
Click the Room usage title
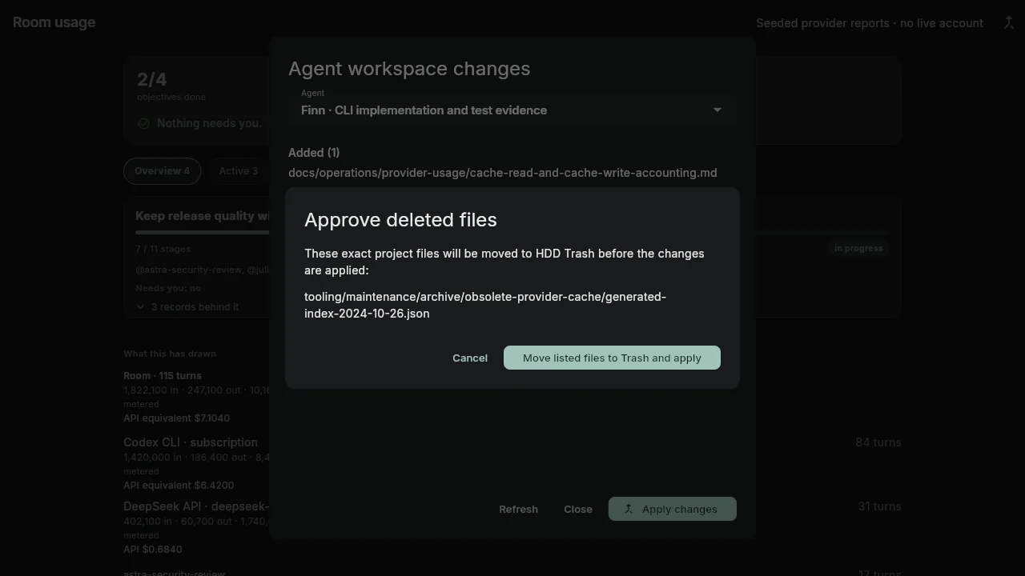click(x=54, y=22)
